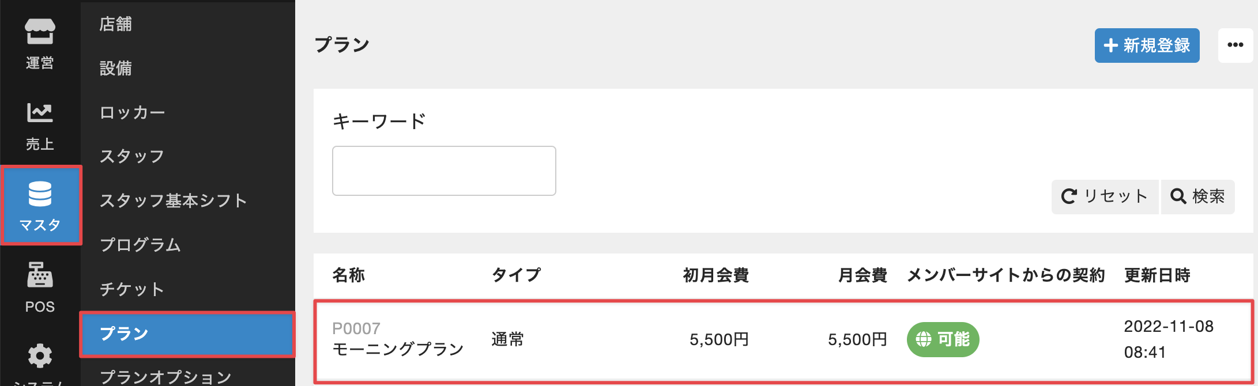Navigate to スタッフ基本シフト
1258x386 pixels.
pos(174,200)
